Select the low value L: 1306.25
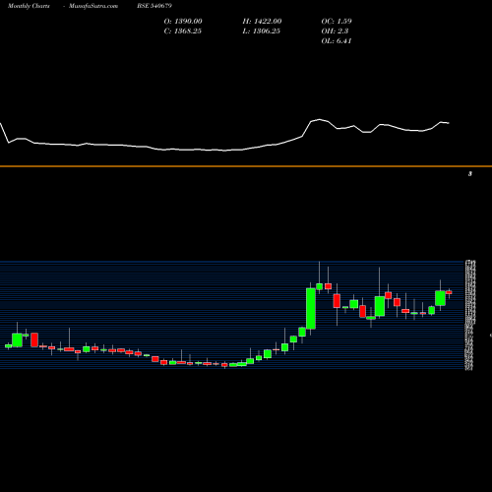The width and height of the screenshot is (492, 492). point(262,31)
